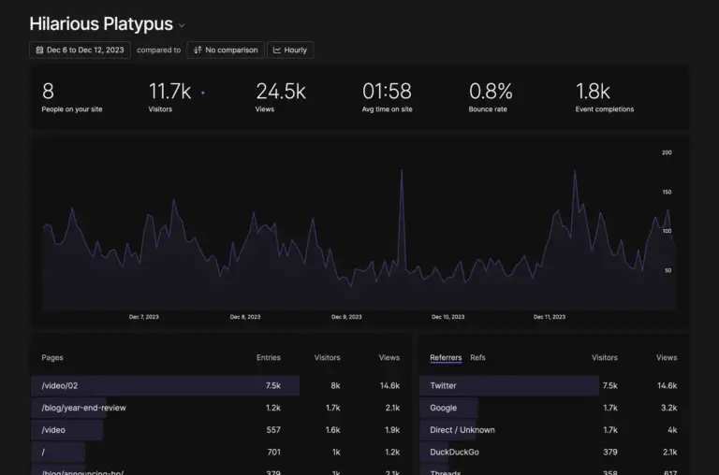Click the purple dot beside Visitors
Image resolution: width=719 pixels, height=475 pixels.
(203, 93)
